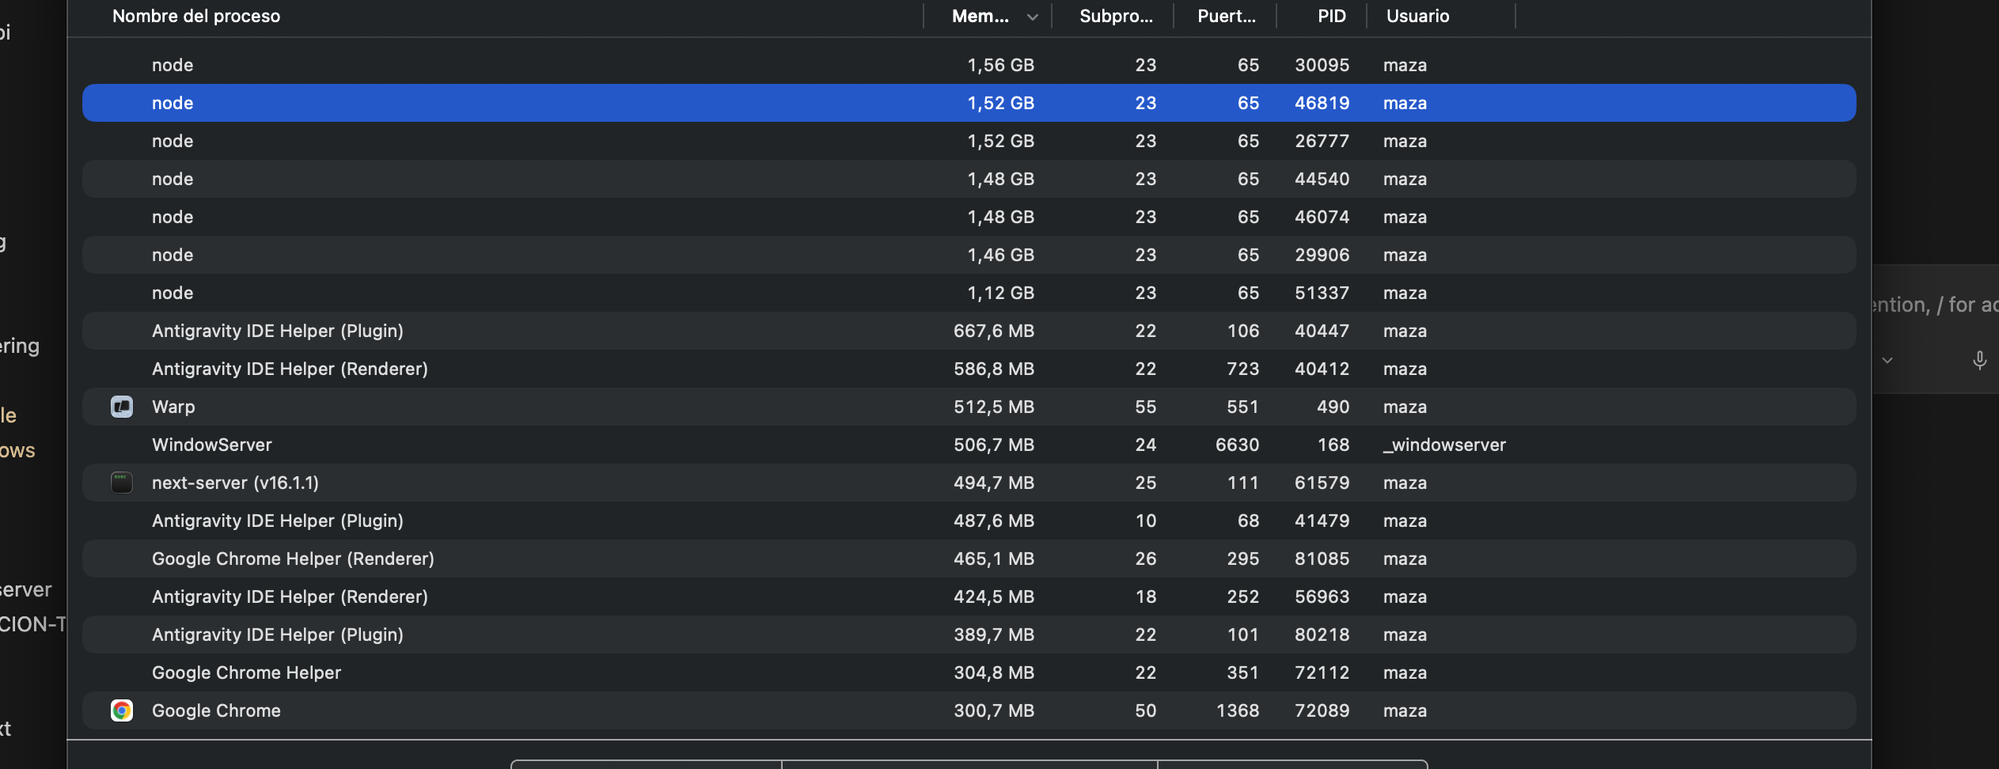This screenshot has width=1999, height=769.
Task: Select node process using 1,12 GB
Action: click(x=969, y=293)
